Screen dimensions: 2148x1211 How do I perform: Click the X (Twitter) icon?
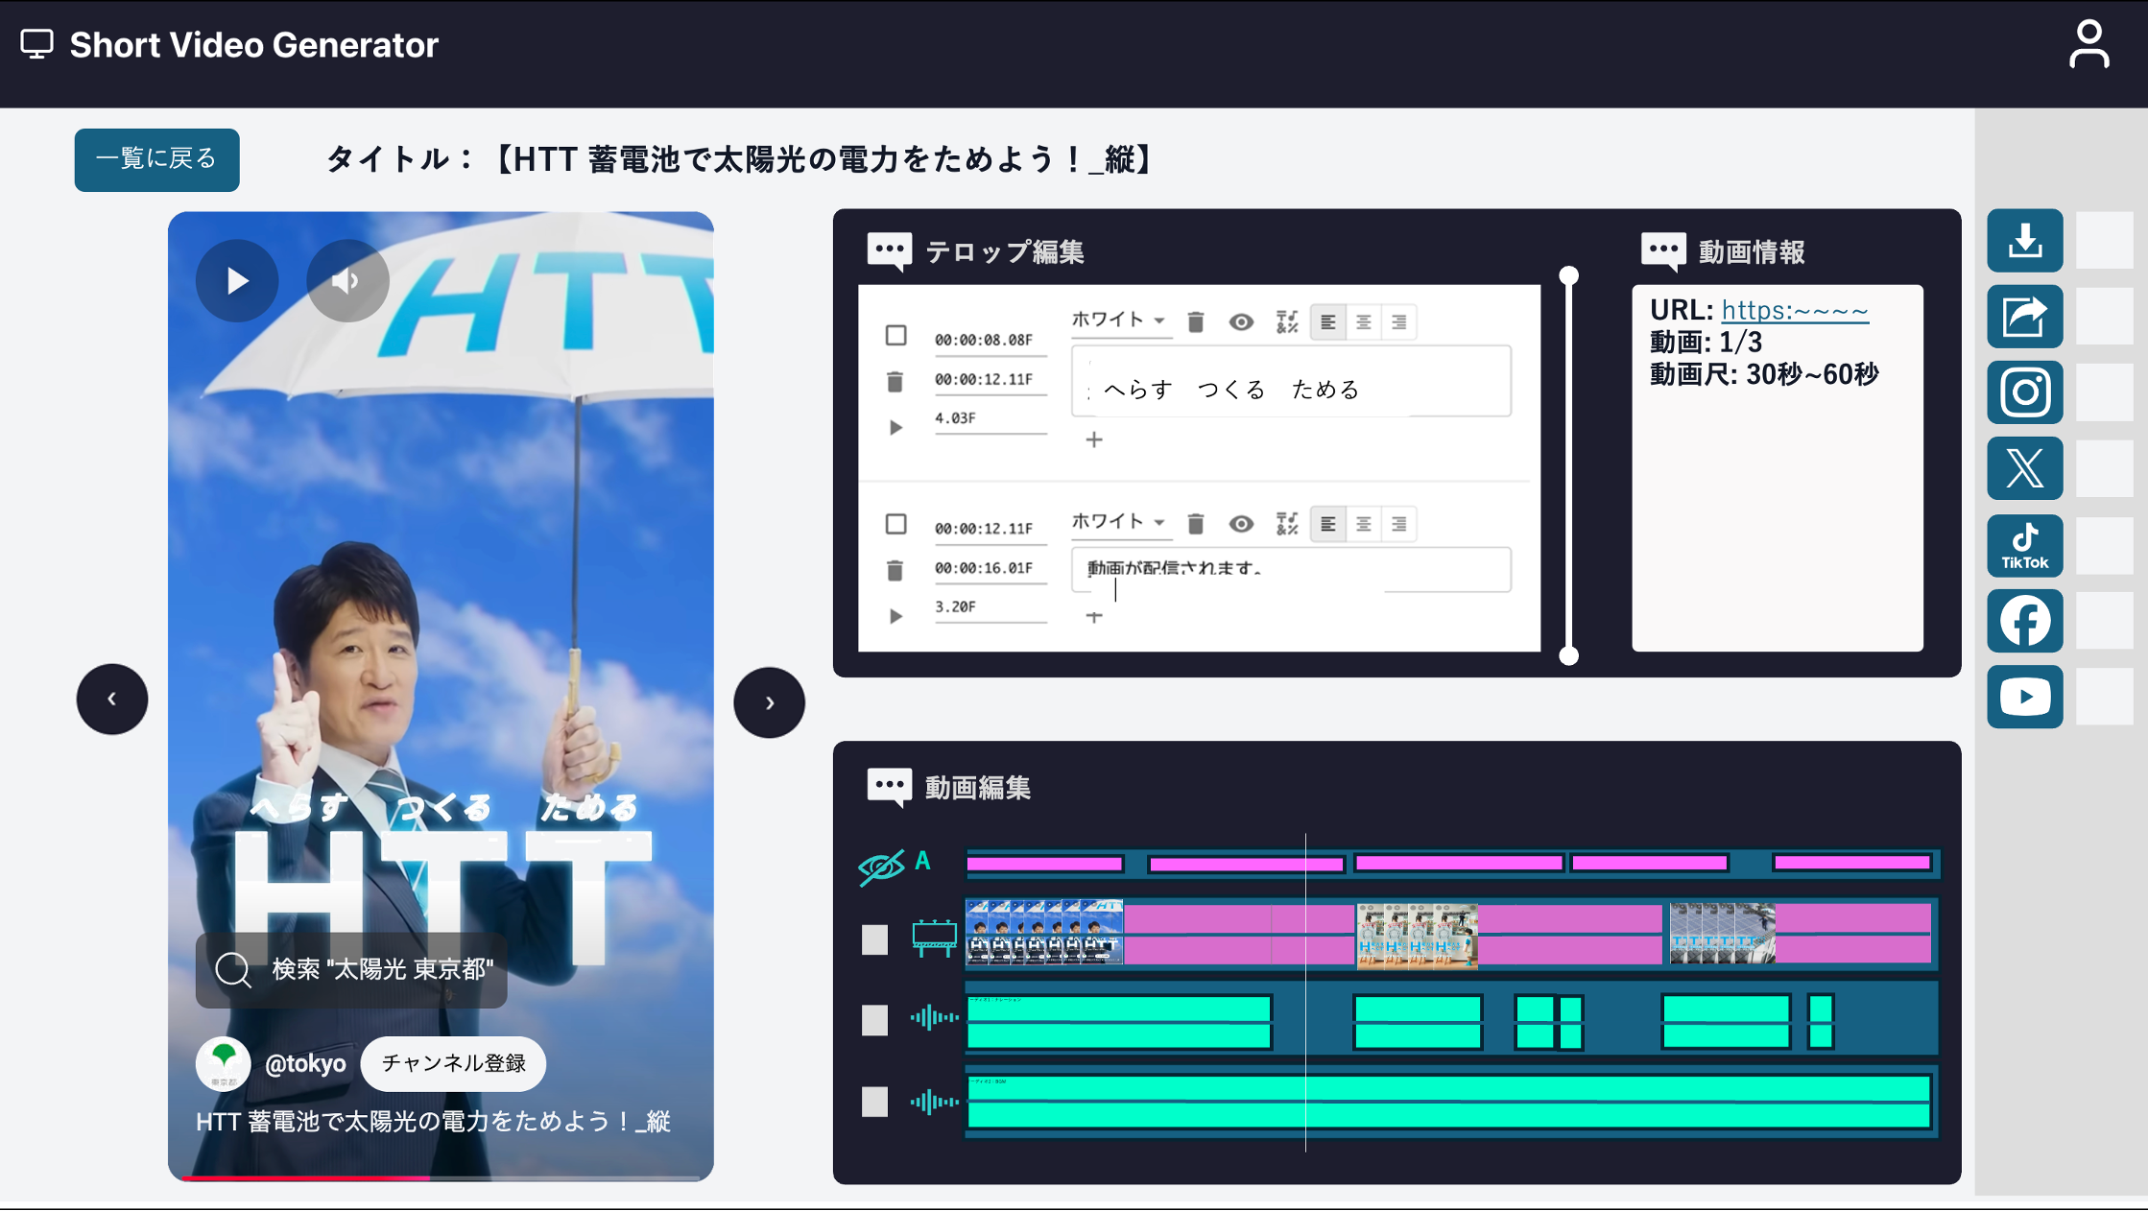coord(2024,468)
